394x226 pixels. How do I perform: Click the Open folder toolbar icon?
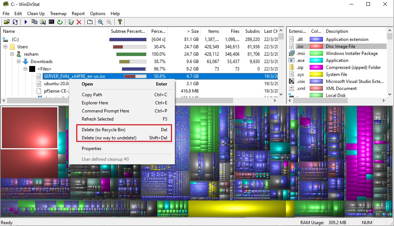click(7, 22)
